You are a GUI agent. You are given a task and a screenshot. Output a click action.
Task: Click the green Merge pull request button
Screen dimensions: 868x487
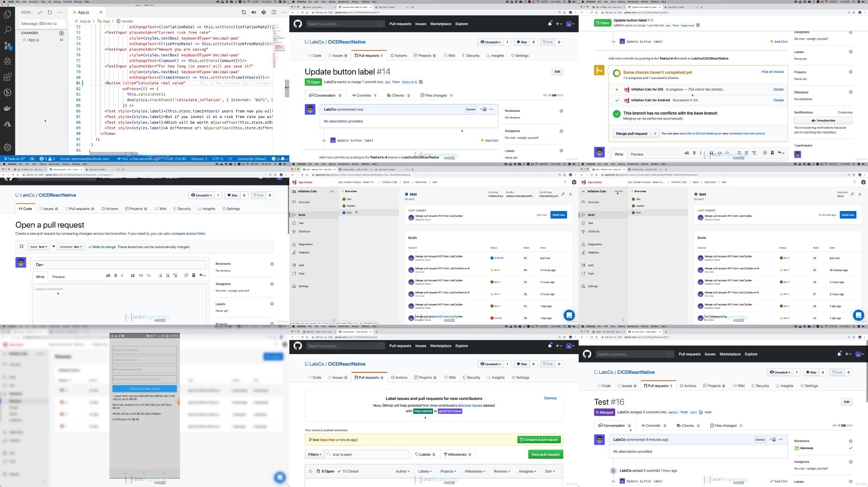[632, 133]
